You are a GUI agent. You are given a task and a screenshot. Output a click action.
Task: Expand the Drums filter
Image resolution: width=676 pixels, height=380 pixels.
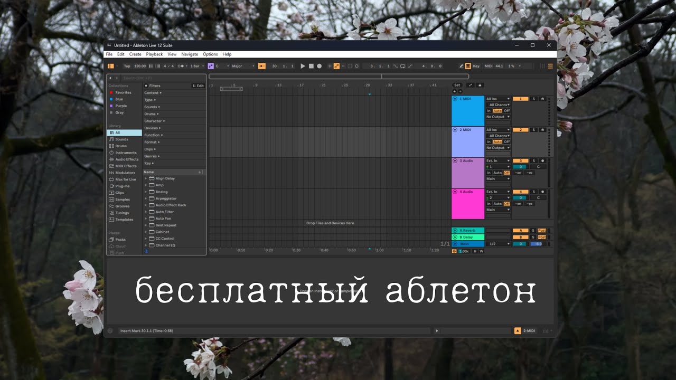[152, 114]
